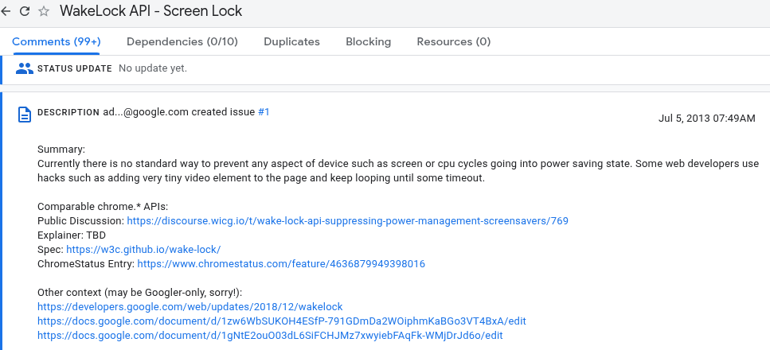Click the Jul 5, 2013 07:49AM timestamp

[x=706, y=118]
